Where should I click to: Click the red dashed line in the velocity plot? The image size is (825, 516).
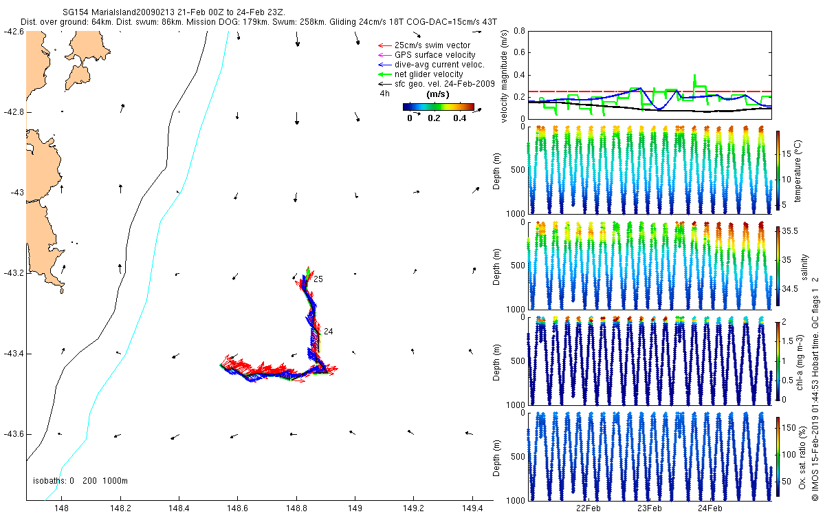[x=649, y=91]
